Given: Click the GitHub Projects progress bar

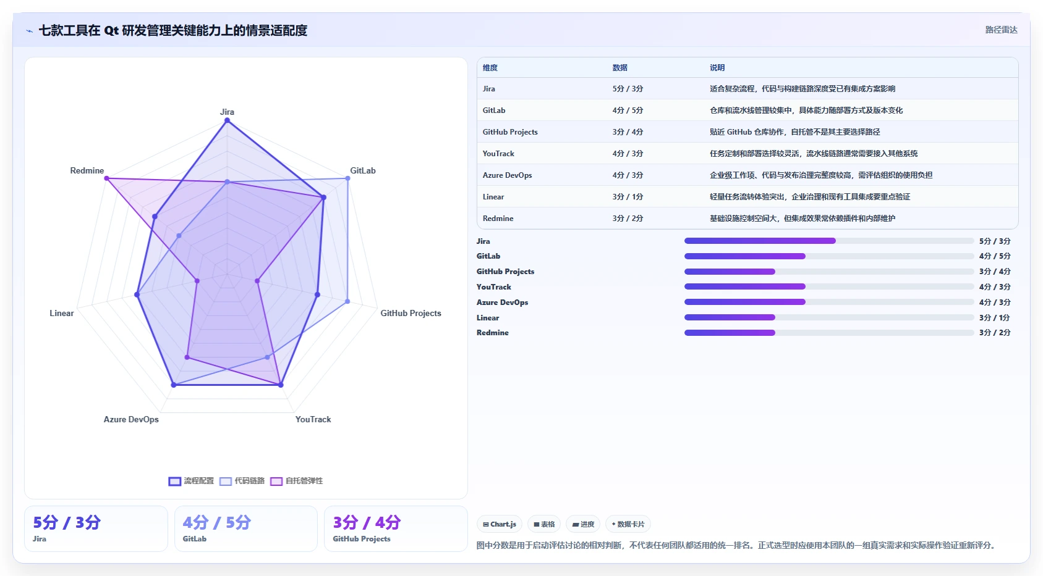Looking at the screenshot, I should click(829, 272).
